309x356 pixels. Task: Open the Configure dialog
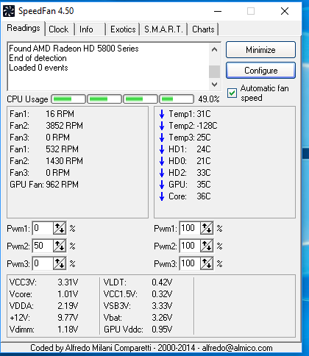tap(260, 71)
